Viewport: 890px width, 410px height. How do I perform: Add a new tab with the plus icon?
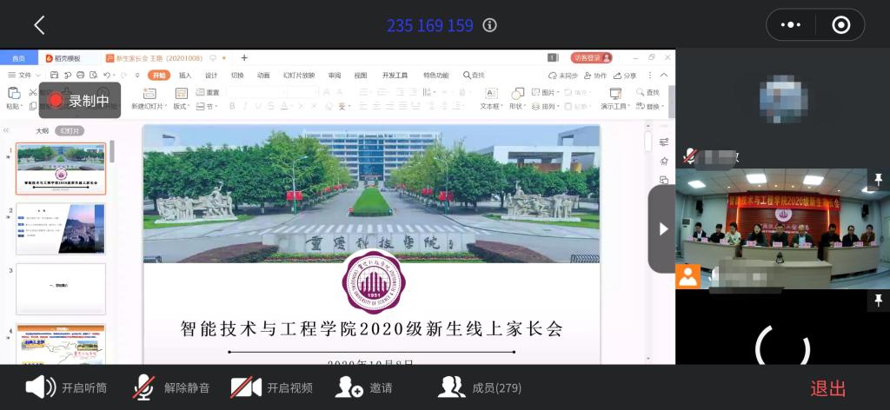244,58
